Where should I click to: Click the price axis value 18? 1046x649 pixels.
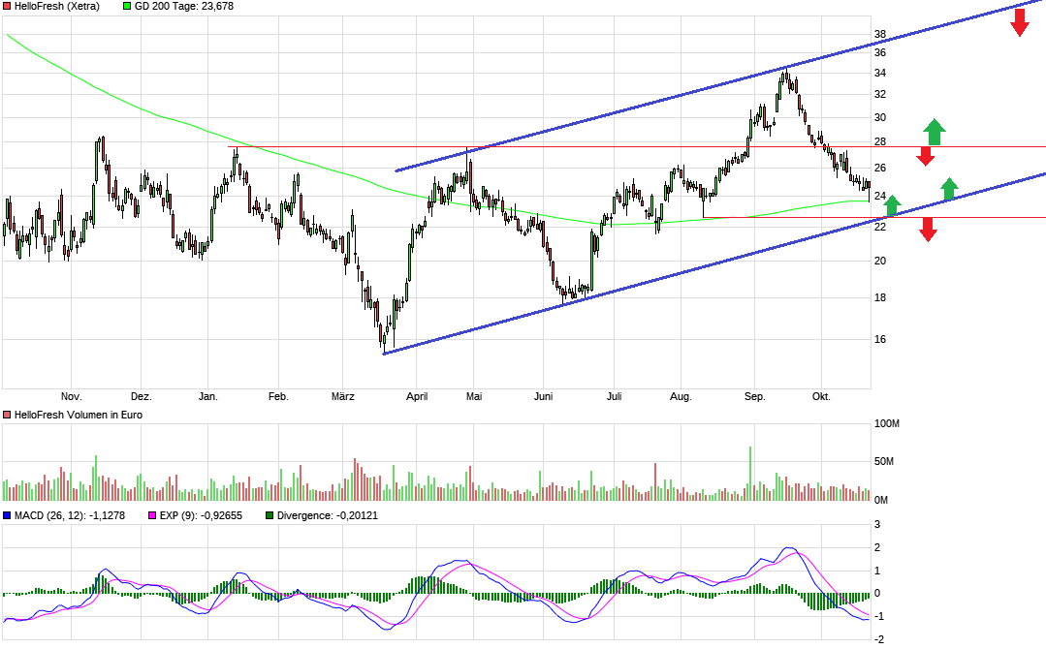click(x=880, y=297)
